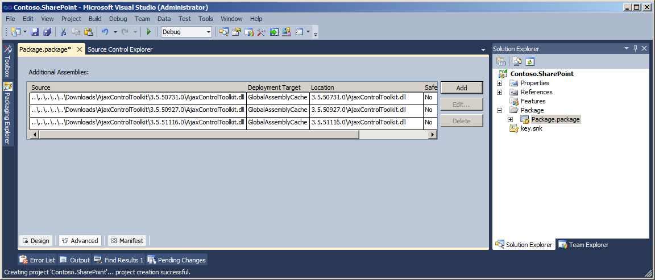Screen dimensions: 655x280
Task: Pin the Solution Explorer panel
Action: 635,48
